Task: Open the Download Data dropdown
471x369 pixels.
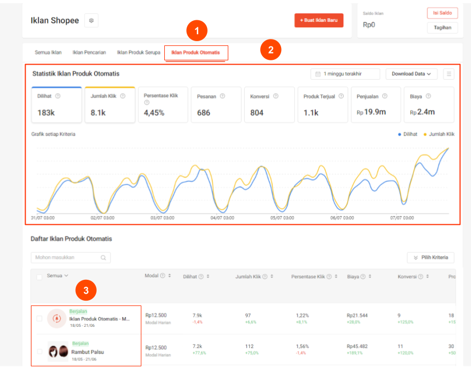Action: (x=411, y=74)
